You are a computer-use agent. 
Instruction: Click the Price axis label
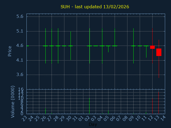[10, 51]
